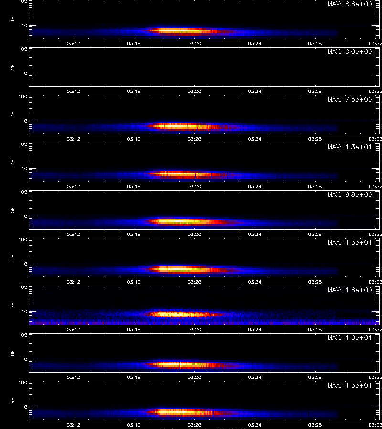Viewport: 382px width, 429px height.
Task: Click the 100 y-axis label of the 7F panel
Action: point(23,287)
